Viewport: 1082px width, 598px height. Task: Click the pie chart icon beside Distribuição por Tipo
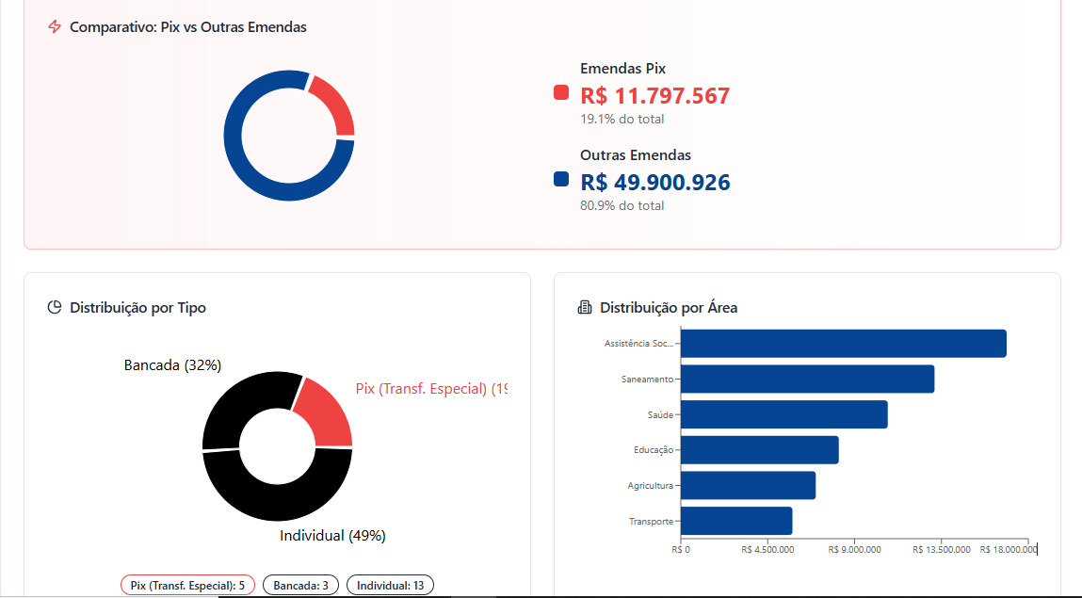pyautogui.click(x=55, y=307)
